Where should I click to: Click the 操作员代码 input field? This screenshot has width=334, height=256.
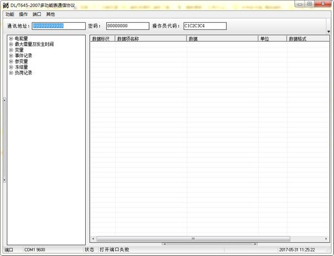pyautogui.click(x=204, y=26)
